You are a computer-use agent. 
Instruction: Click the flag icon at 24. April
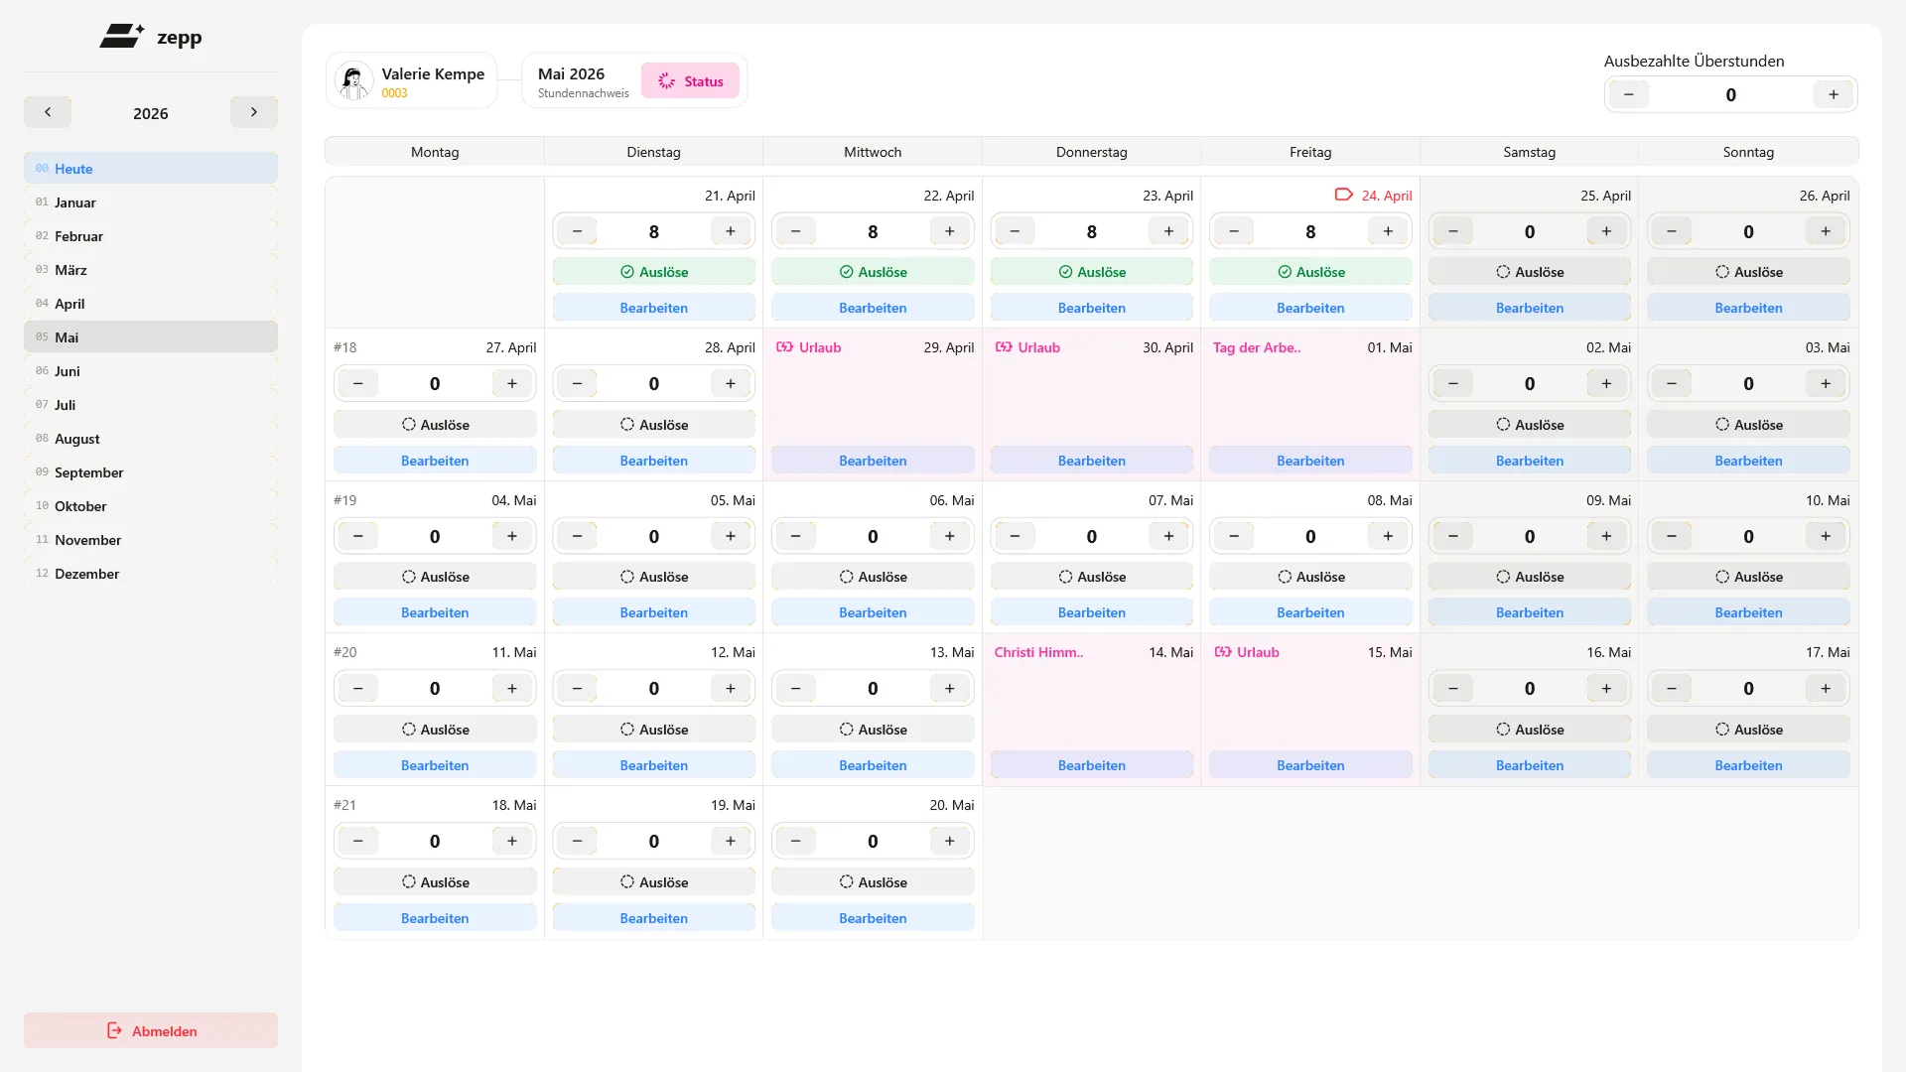pyautogui.click(x=1343, y=196)
